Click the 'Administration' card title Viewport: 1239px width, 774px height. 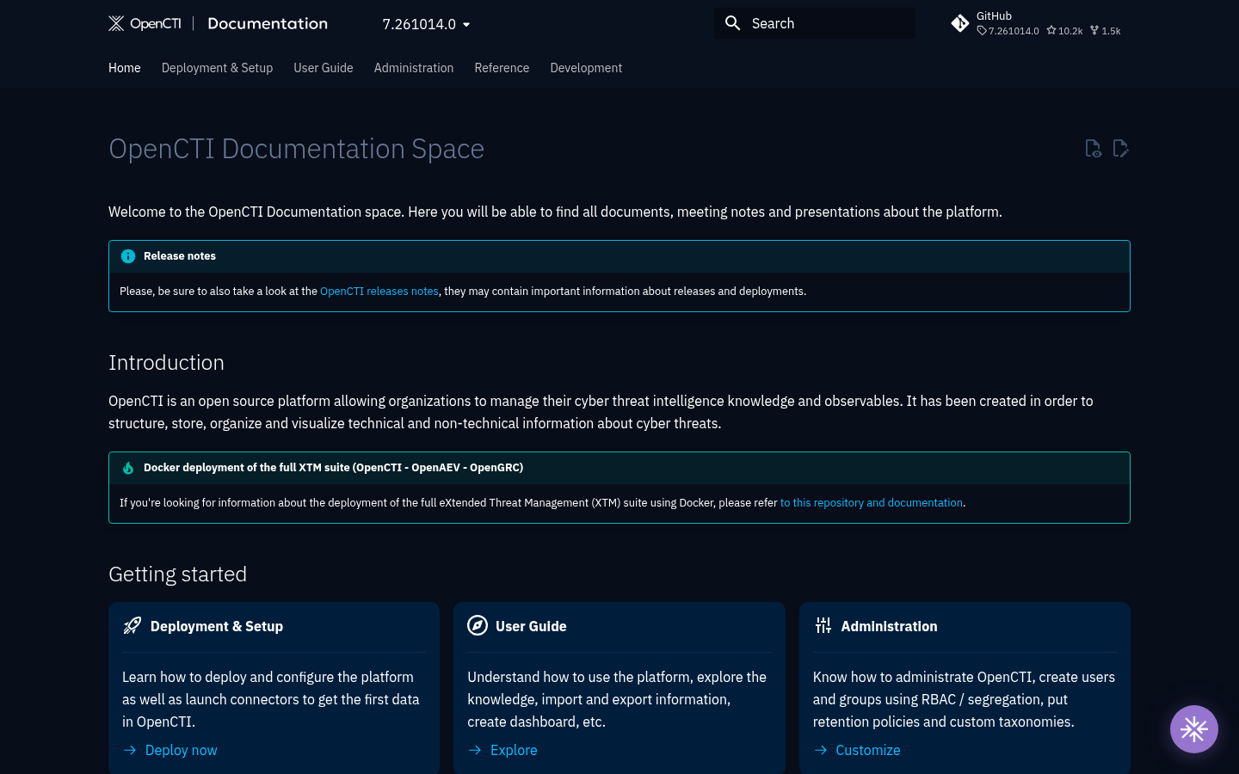coord(890,626)
